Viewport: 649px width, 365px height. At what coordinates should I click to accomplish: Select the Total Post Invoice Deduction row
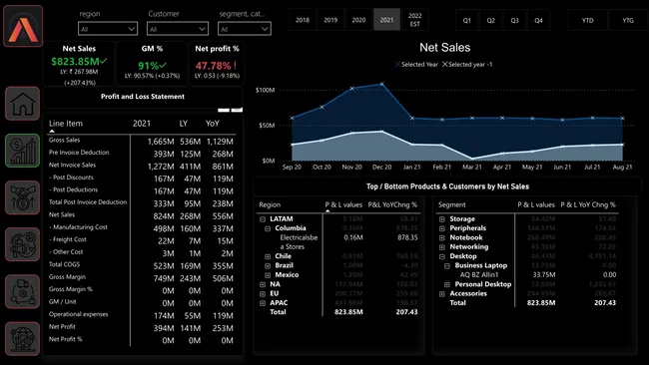click(x=141, y=202)
